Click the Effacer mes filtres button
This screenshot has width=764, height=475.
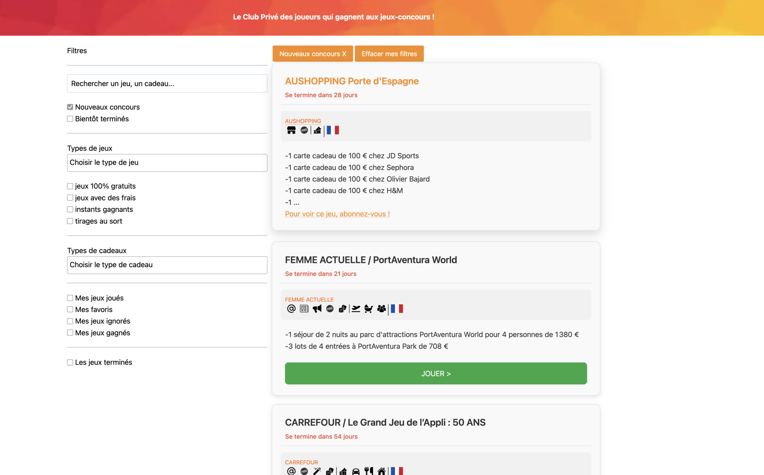coord(389,54)
